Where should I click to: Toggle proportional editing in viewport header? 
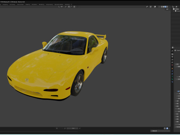coord(74,7)
